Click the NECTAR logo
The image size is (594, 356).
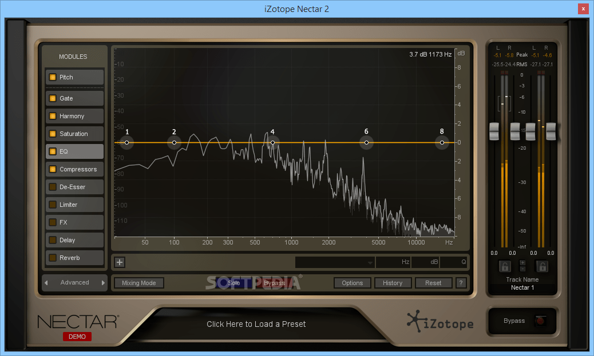pos(77,322)
